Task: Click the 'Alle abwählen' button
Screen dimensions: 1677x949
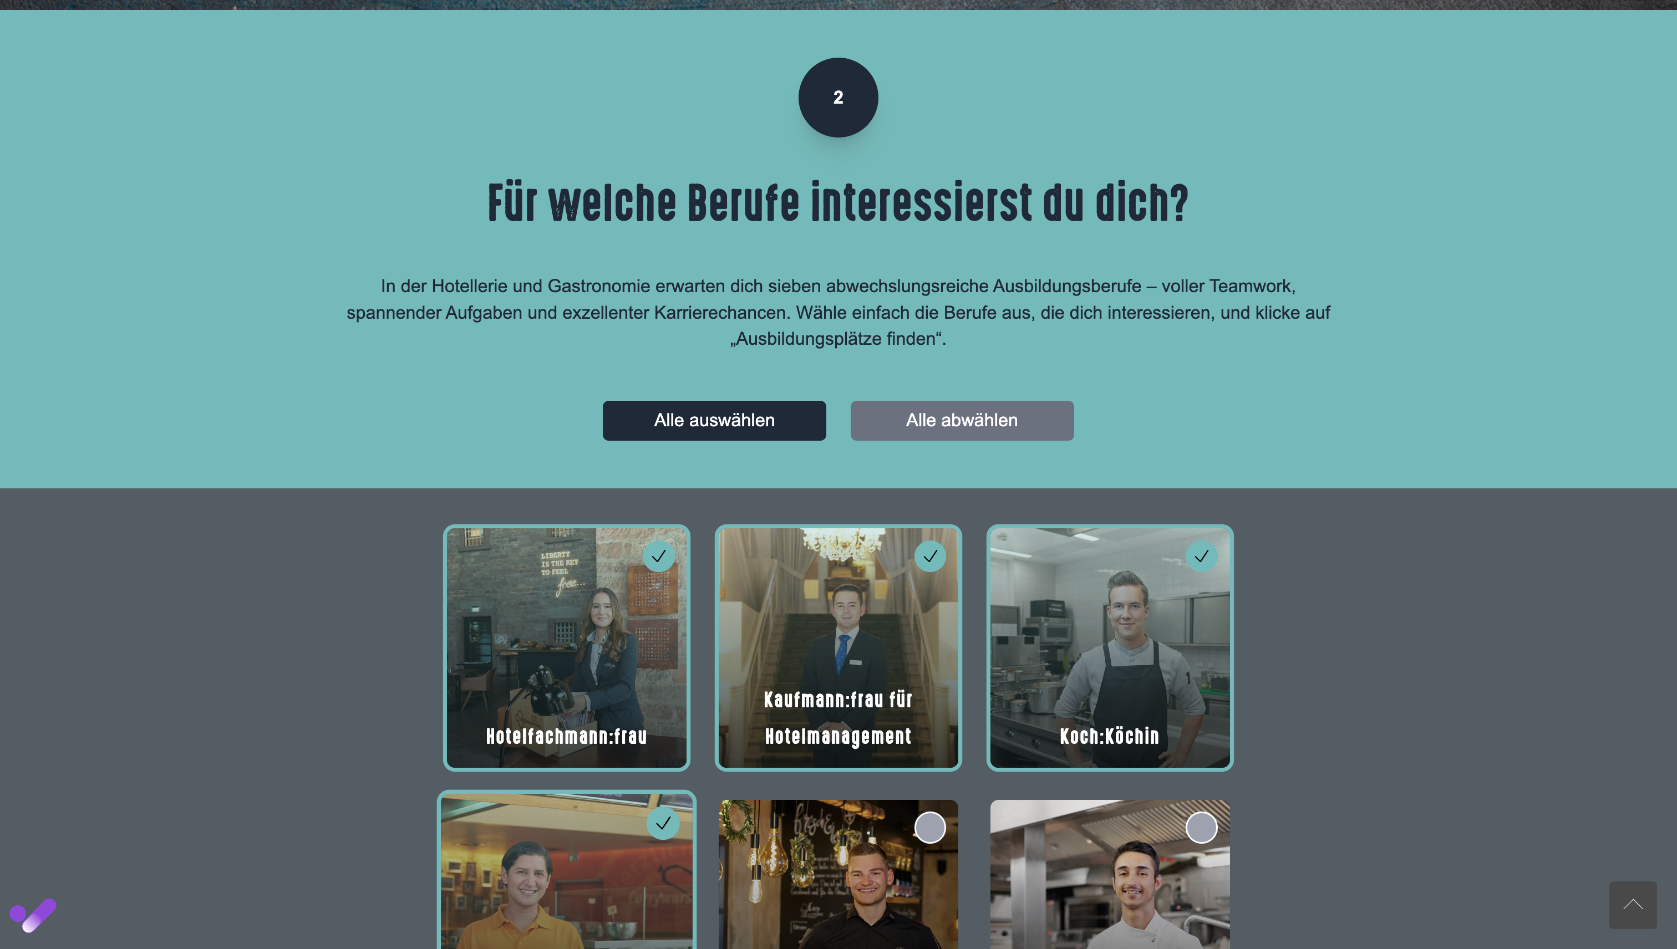Action: tap(962, 420)
